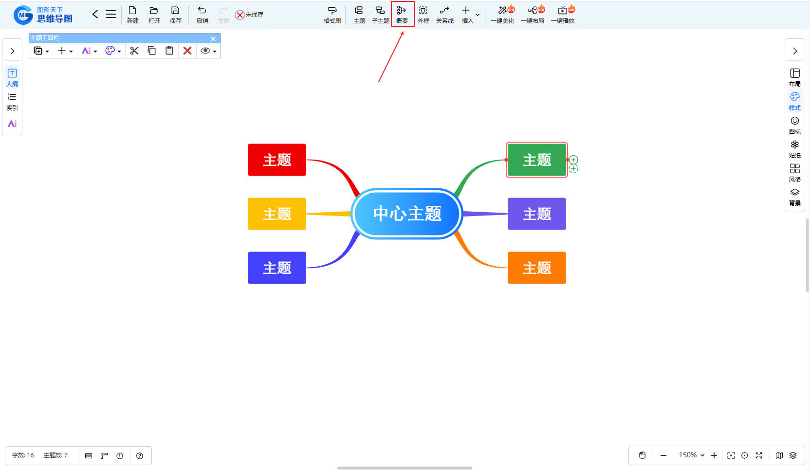
Task: Add a 子主题 subtopic from toolbar
Action: tap(380, 14)
